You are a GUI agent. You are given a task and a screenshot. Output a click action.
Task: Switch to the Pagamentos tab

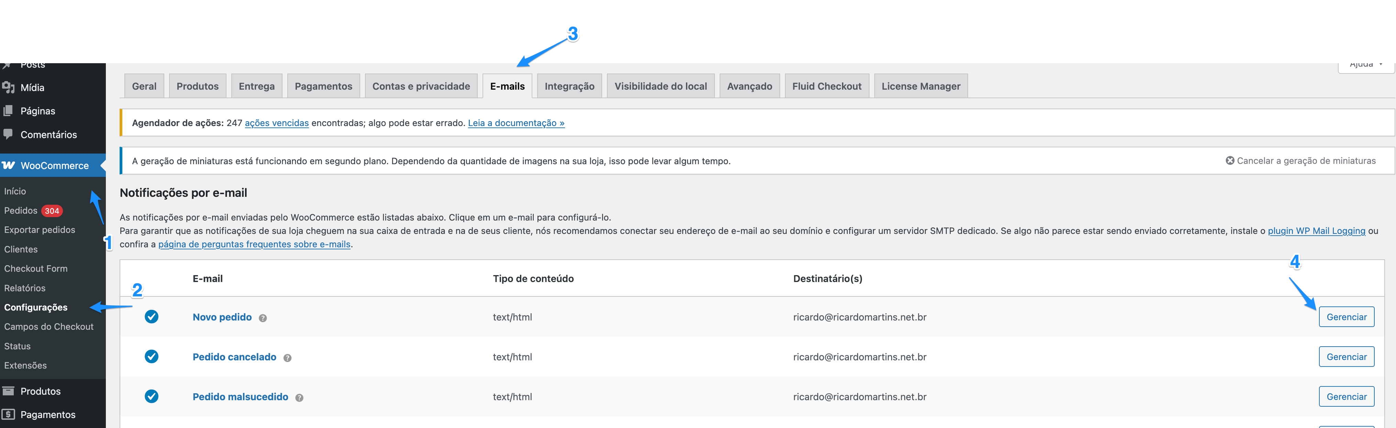pos(323,86)
